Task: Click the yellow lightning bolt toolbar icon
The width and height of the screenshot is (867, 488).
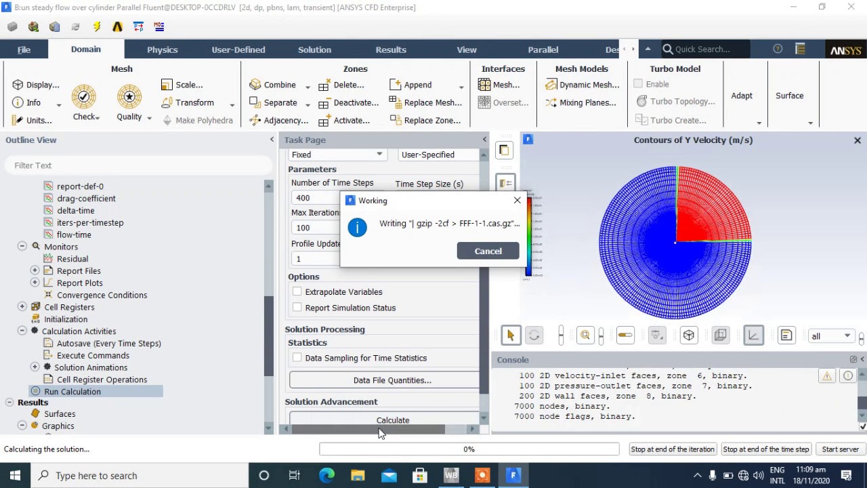Action: pos(97,26)
